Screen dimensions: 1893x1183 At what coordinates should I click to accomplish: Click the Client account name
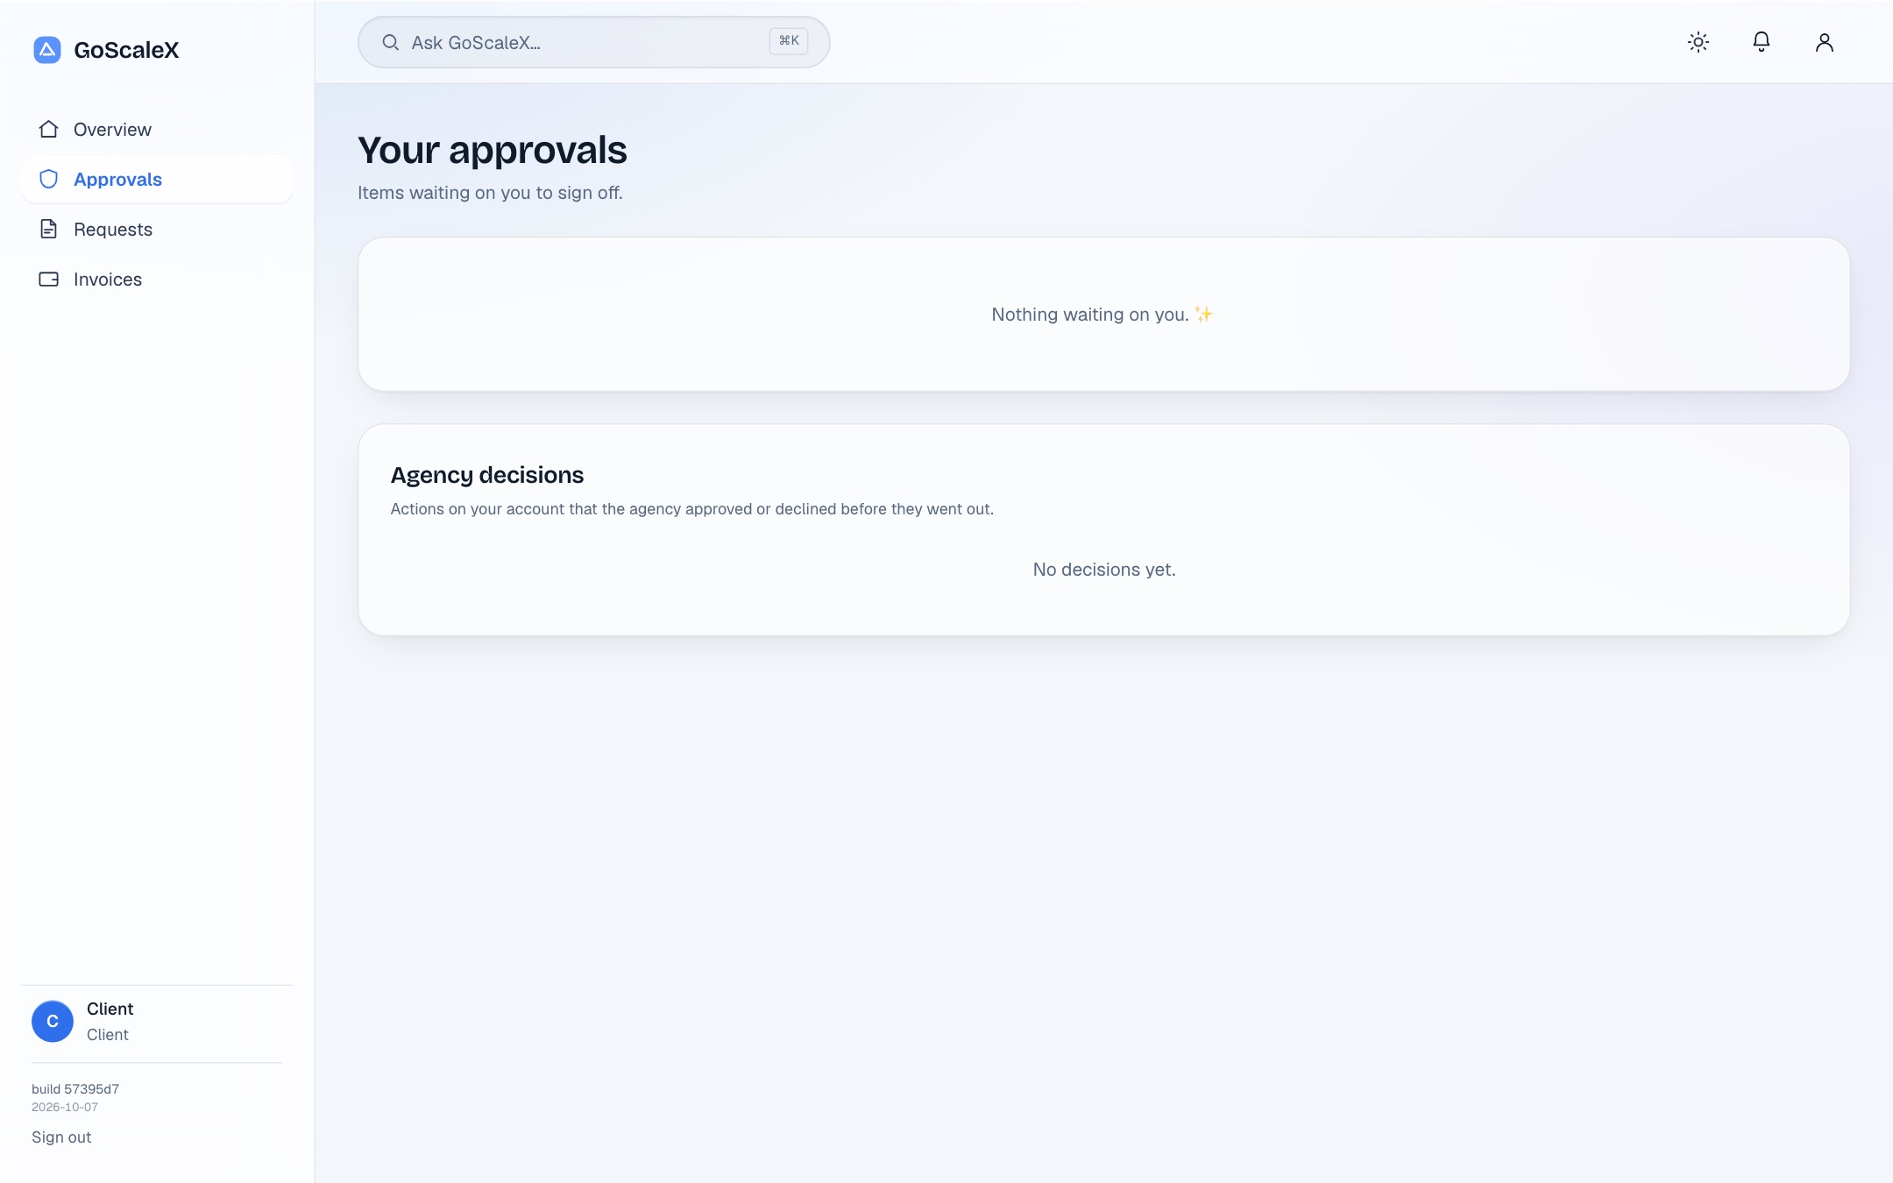(110, 1009)
